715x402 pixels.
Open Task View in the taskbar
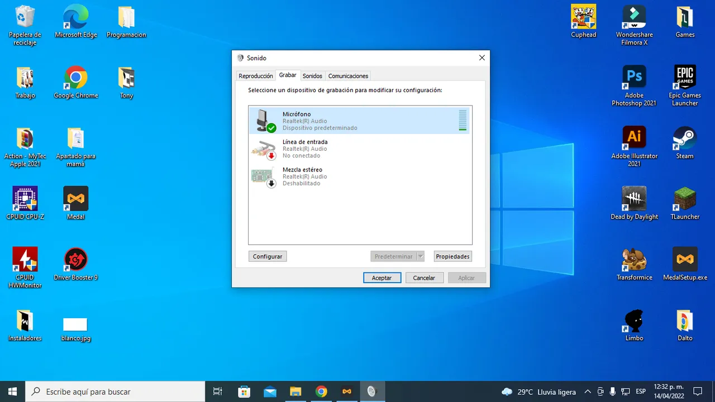218,391
